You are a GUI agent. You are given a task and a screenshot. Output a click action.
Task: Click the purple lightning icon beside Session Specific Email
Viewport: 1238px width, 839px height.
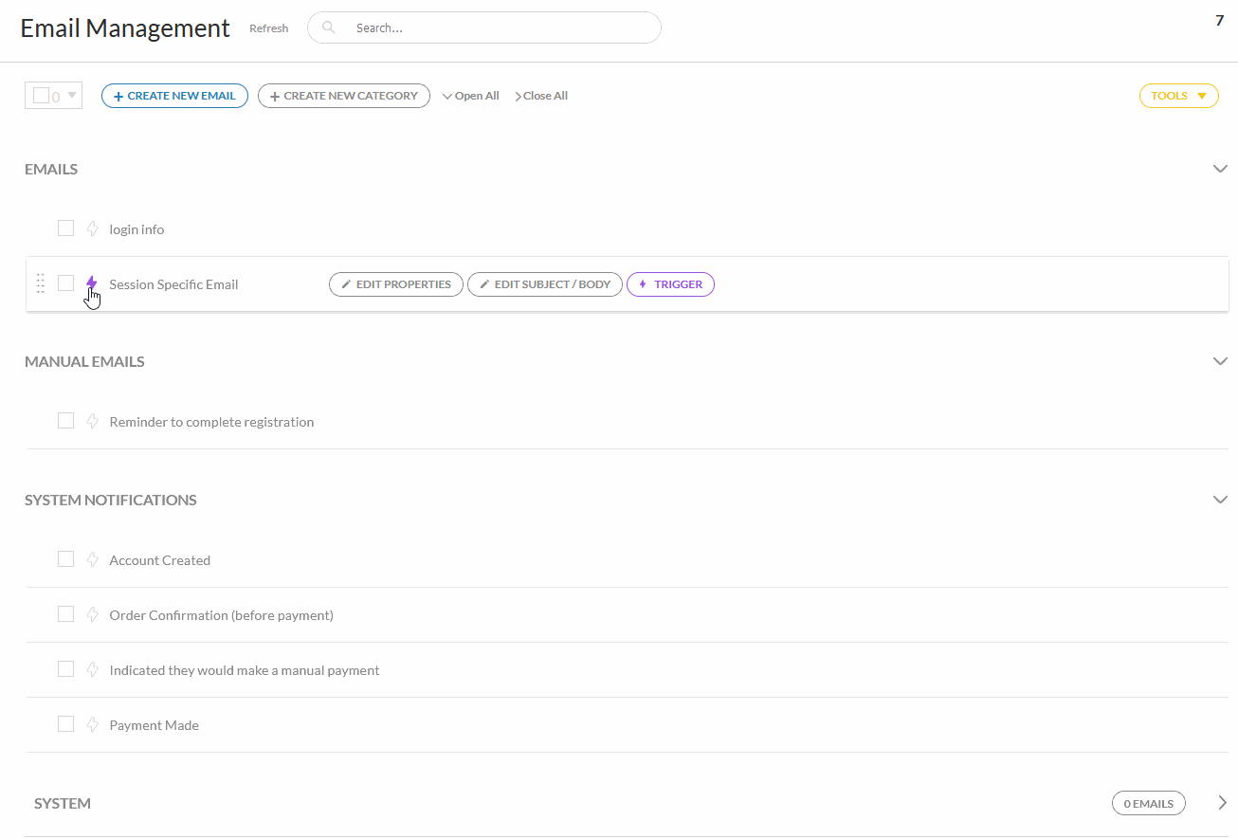click(x=92, y=283)
